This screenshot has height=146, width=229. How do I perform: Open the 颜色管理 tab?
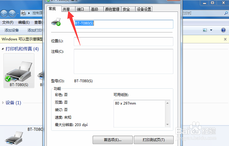click(x=112, y=9)
